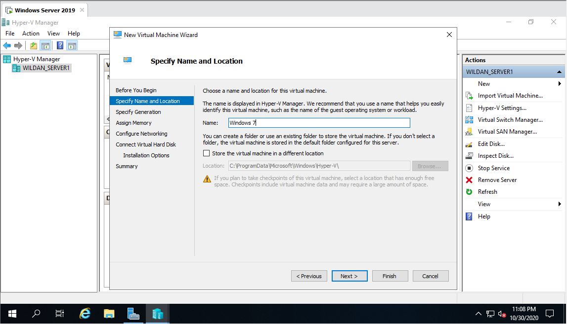The height and width of the screenshot is (324, 567).
Task: Click the Cancel button
Action: [x=430, y=276]
